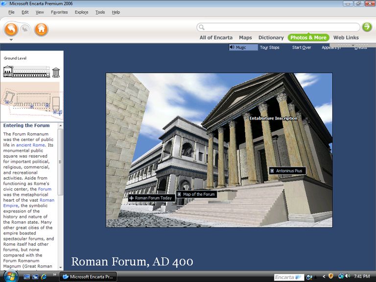376x282 pixels.
Task: Click the Start Over button
Action: click(302, 47)
